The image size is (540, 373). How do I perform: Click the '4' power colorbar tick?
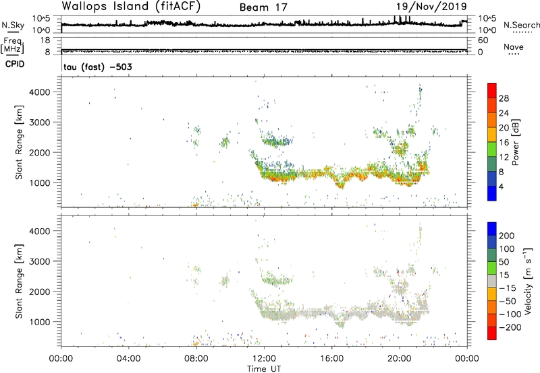click(501, 186)
